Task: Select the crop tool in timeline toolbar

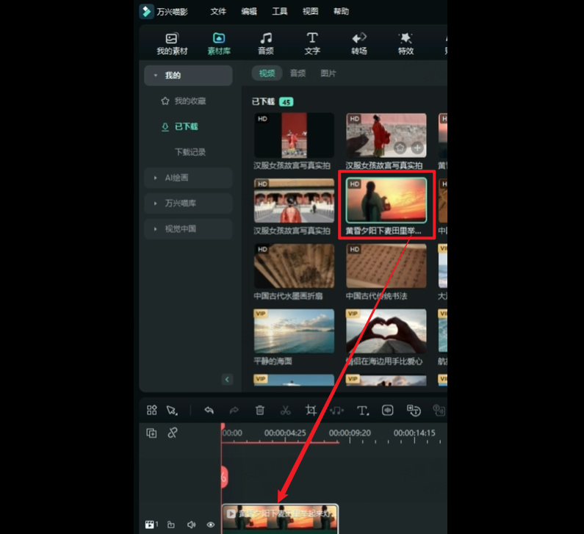Action: point(311,411)
